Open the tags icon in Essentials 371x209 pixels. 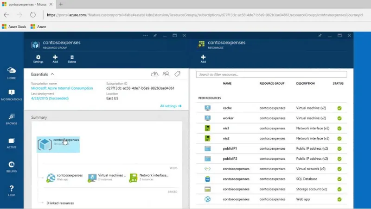pyautogui.click(x=178, y=74)
